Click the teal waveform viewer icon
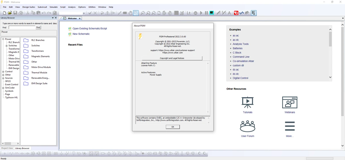345x160 pixels. [212, 13]
